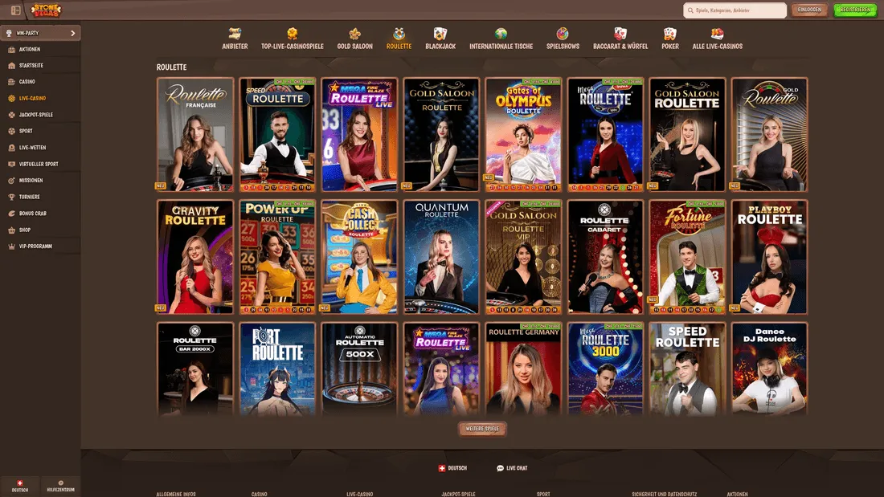
Task: Click the Casino sidebar icon
Action: [x=11, y=82]
